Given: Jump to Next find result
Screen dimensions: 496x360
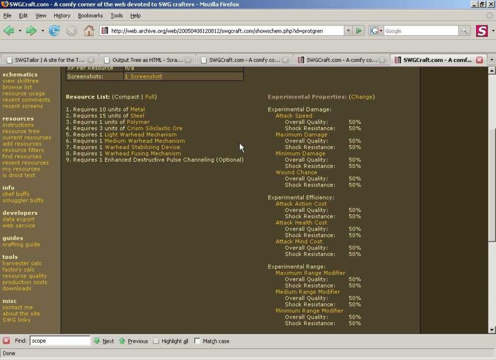Looking at the screenshot, I should coord(104,341).
